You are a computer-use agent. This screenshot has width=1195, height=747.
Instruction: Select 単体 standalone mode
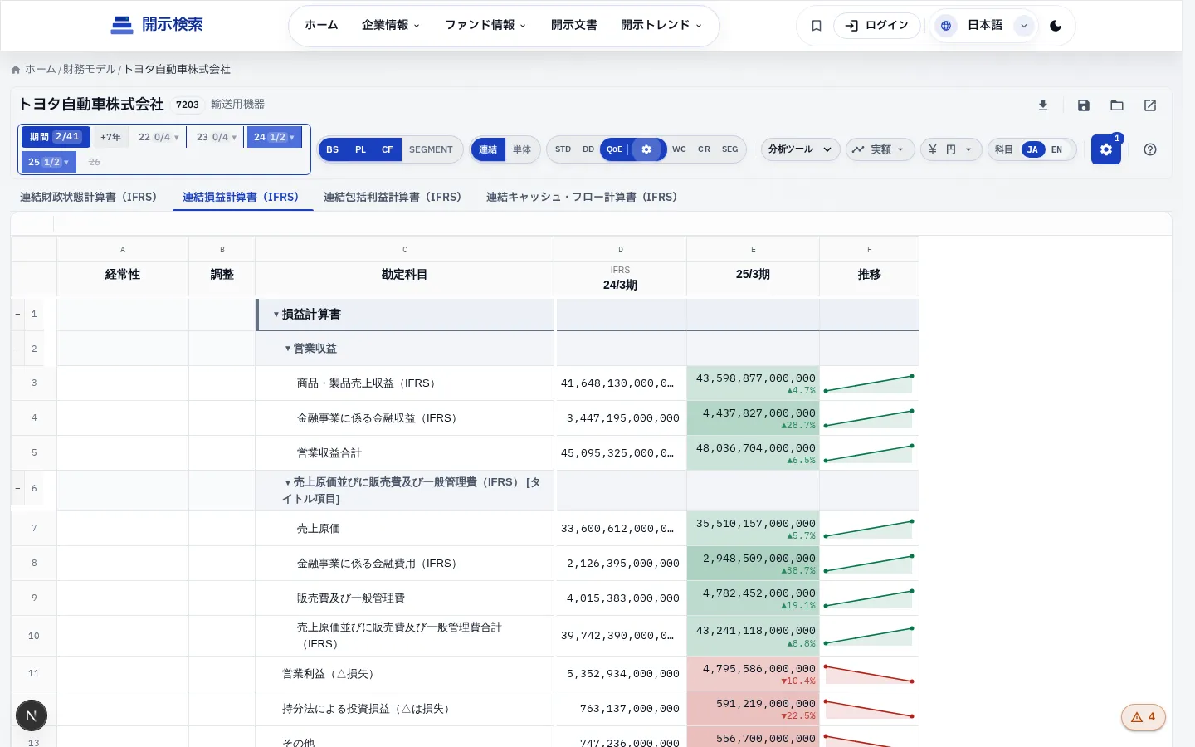(x=522, y=149)
